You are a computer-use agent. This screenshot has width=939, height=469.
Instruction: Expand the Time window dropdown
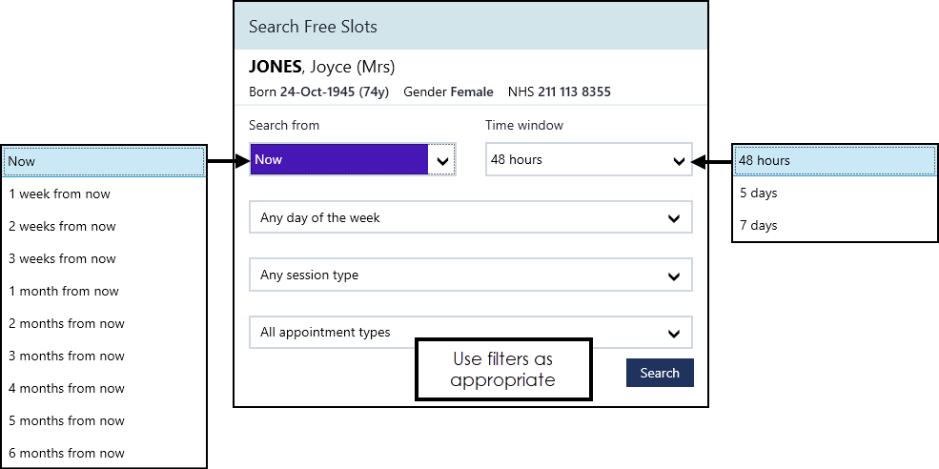point(588,160)
